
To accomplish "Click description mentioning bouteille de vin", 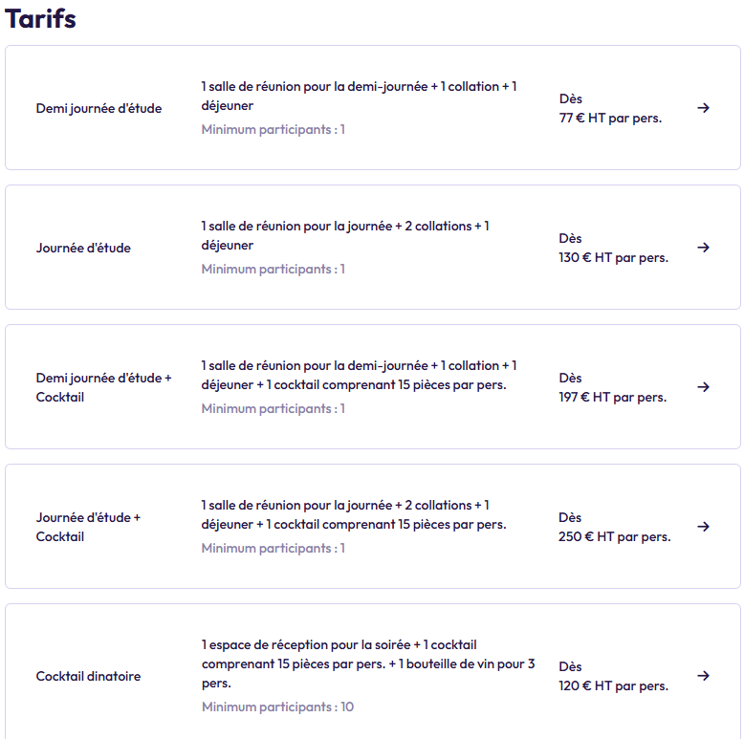I will (x=368, y=663).
